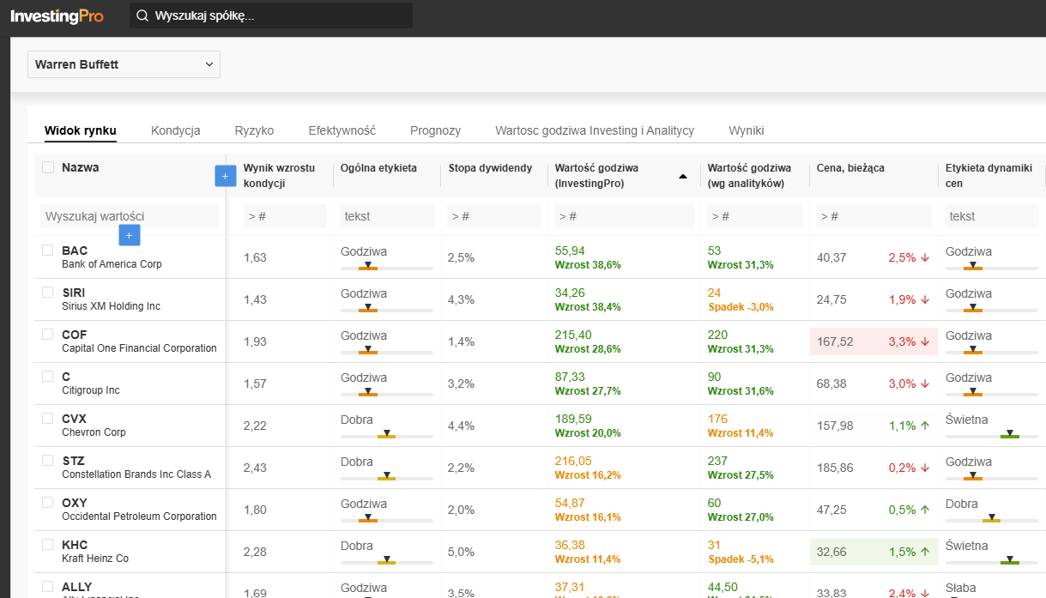
Task: Focus the Etykieta dynamiki cen tekst filter
Action: point(993,216)
